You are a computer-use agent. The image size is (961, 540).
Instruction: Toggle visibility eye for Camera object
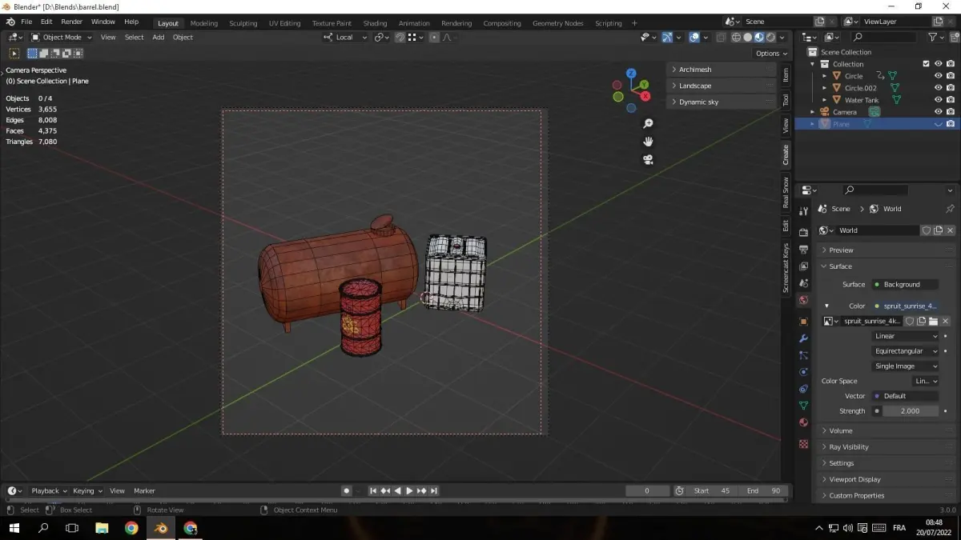point(939,112)
